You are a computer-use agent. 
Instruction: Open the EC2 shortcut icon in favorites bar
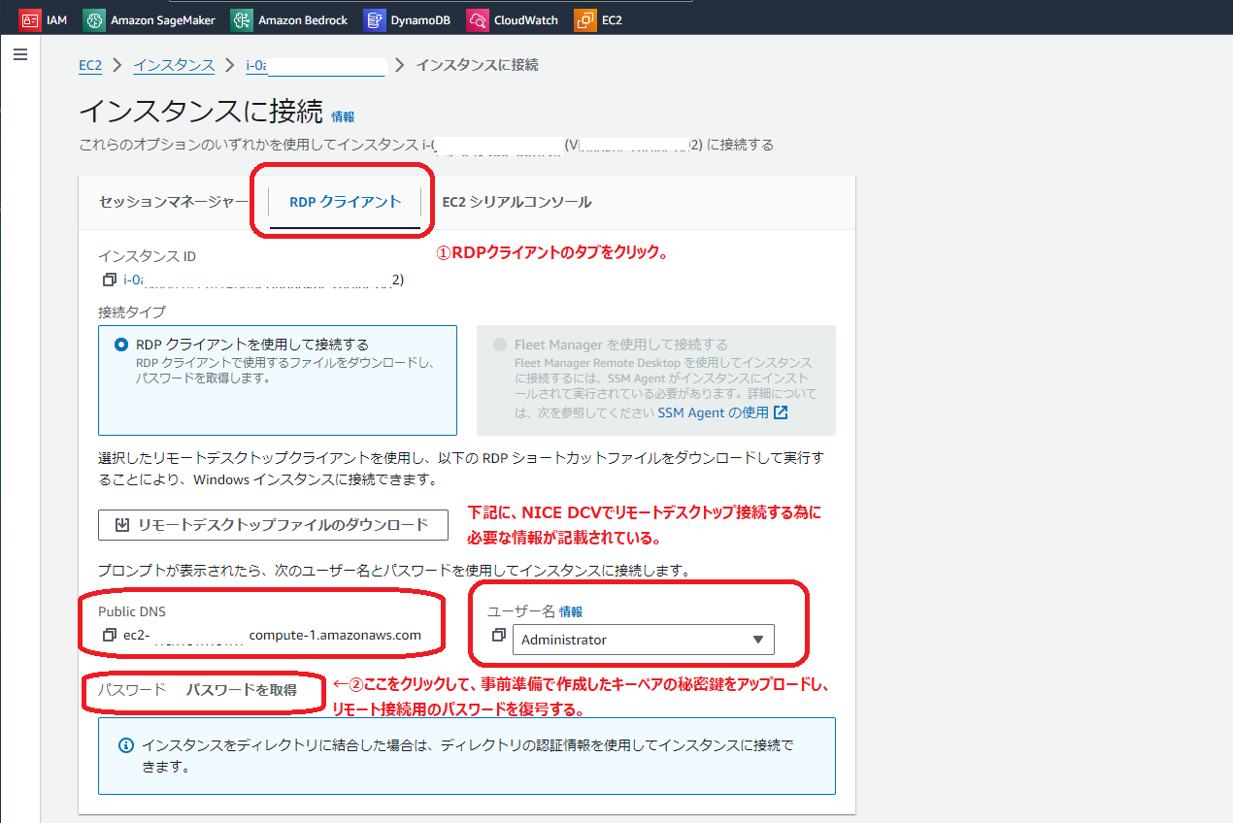tap(584, 19)
